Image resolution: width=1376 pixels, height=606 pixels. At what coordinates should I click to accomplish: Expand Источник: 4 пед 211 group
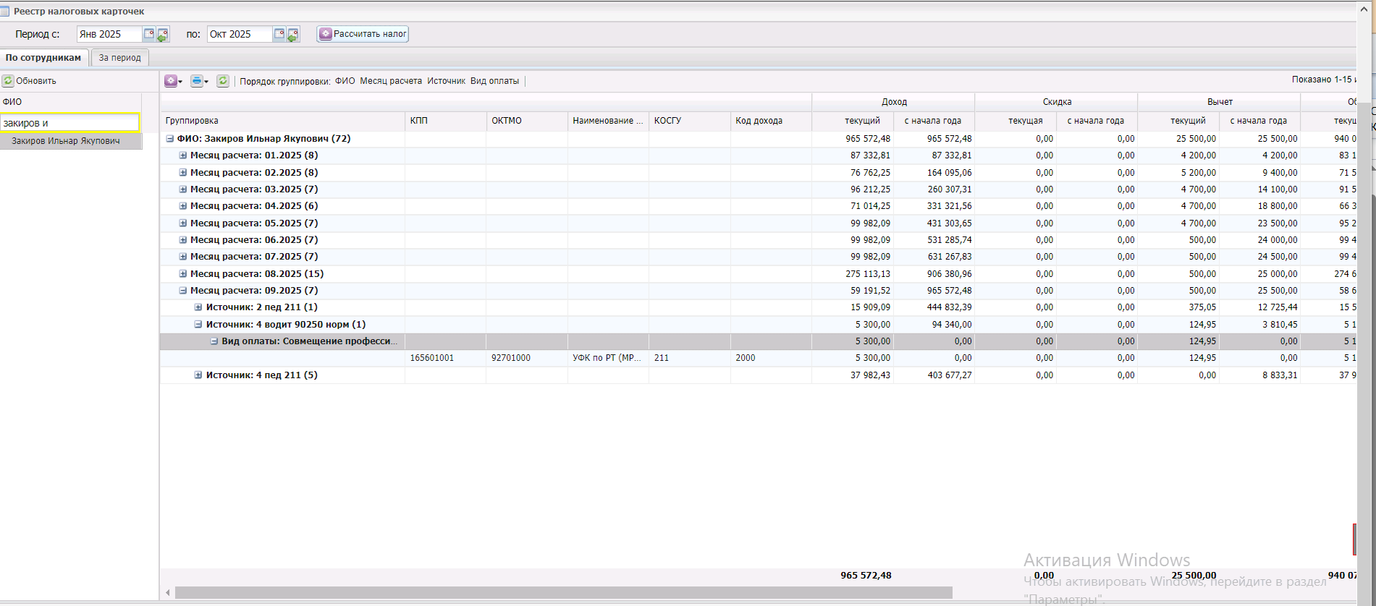(198, 375)
